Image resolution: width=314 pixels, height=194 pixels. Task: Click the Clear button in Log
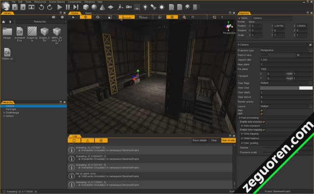(x=214, y=140)
